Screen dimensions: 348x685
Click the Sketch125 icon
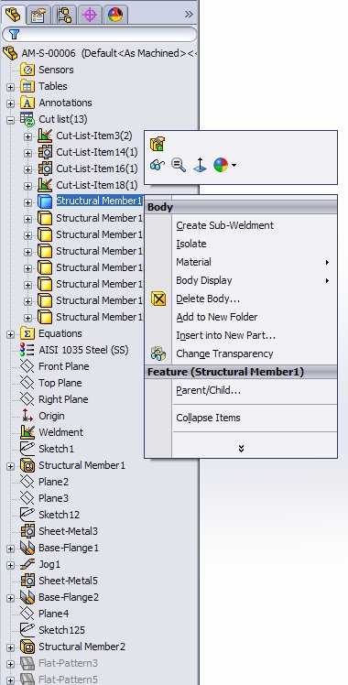coord(27,630)
